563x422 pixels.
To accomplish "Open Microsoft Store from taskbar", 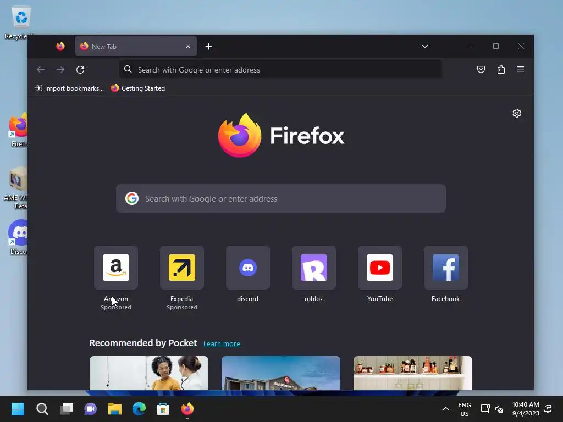I will pyautogui.click(x=163, y=409).
